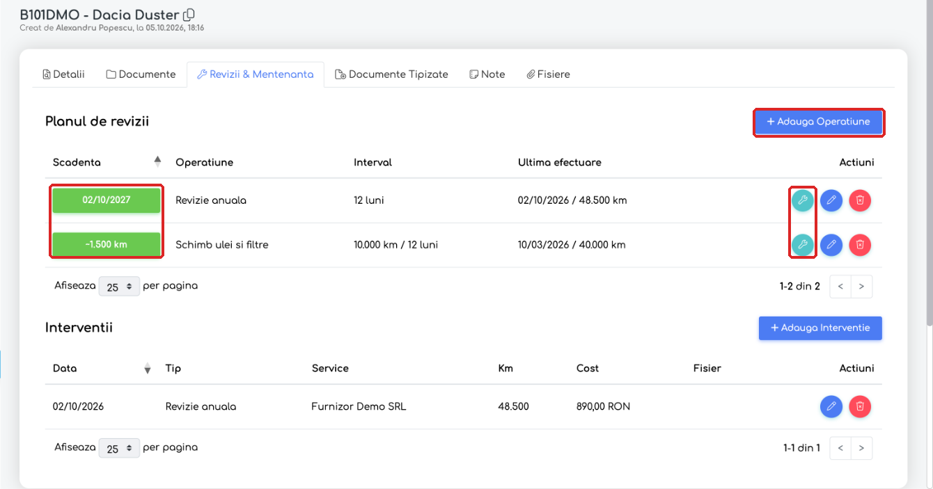The image size is (933, 489).
Task: Click the green 02/10/2027 due-date badge
Action: tap(107, 200)
